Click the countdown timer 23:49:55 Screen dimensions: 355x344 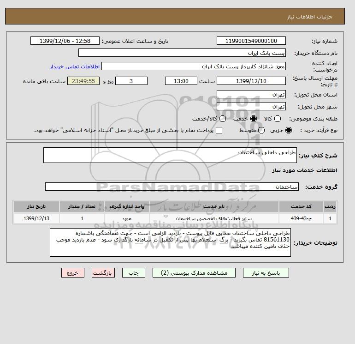click(83, 81)
